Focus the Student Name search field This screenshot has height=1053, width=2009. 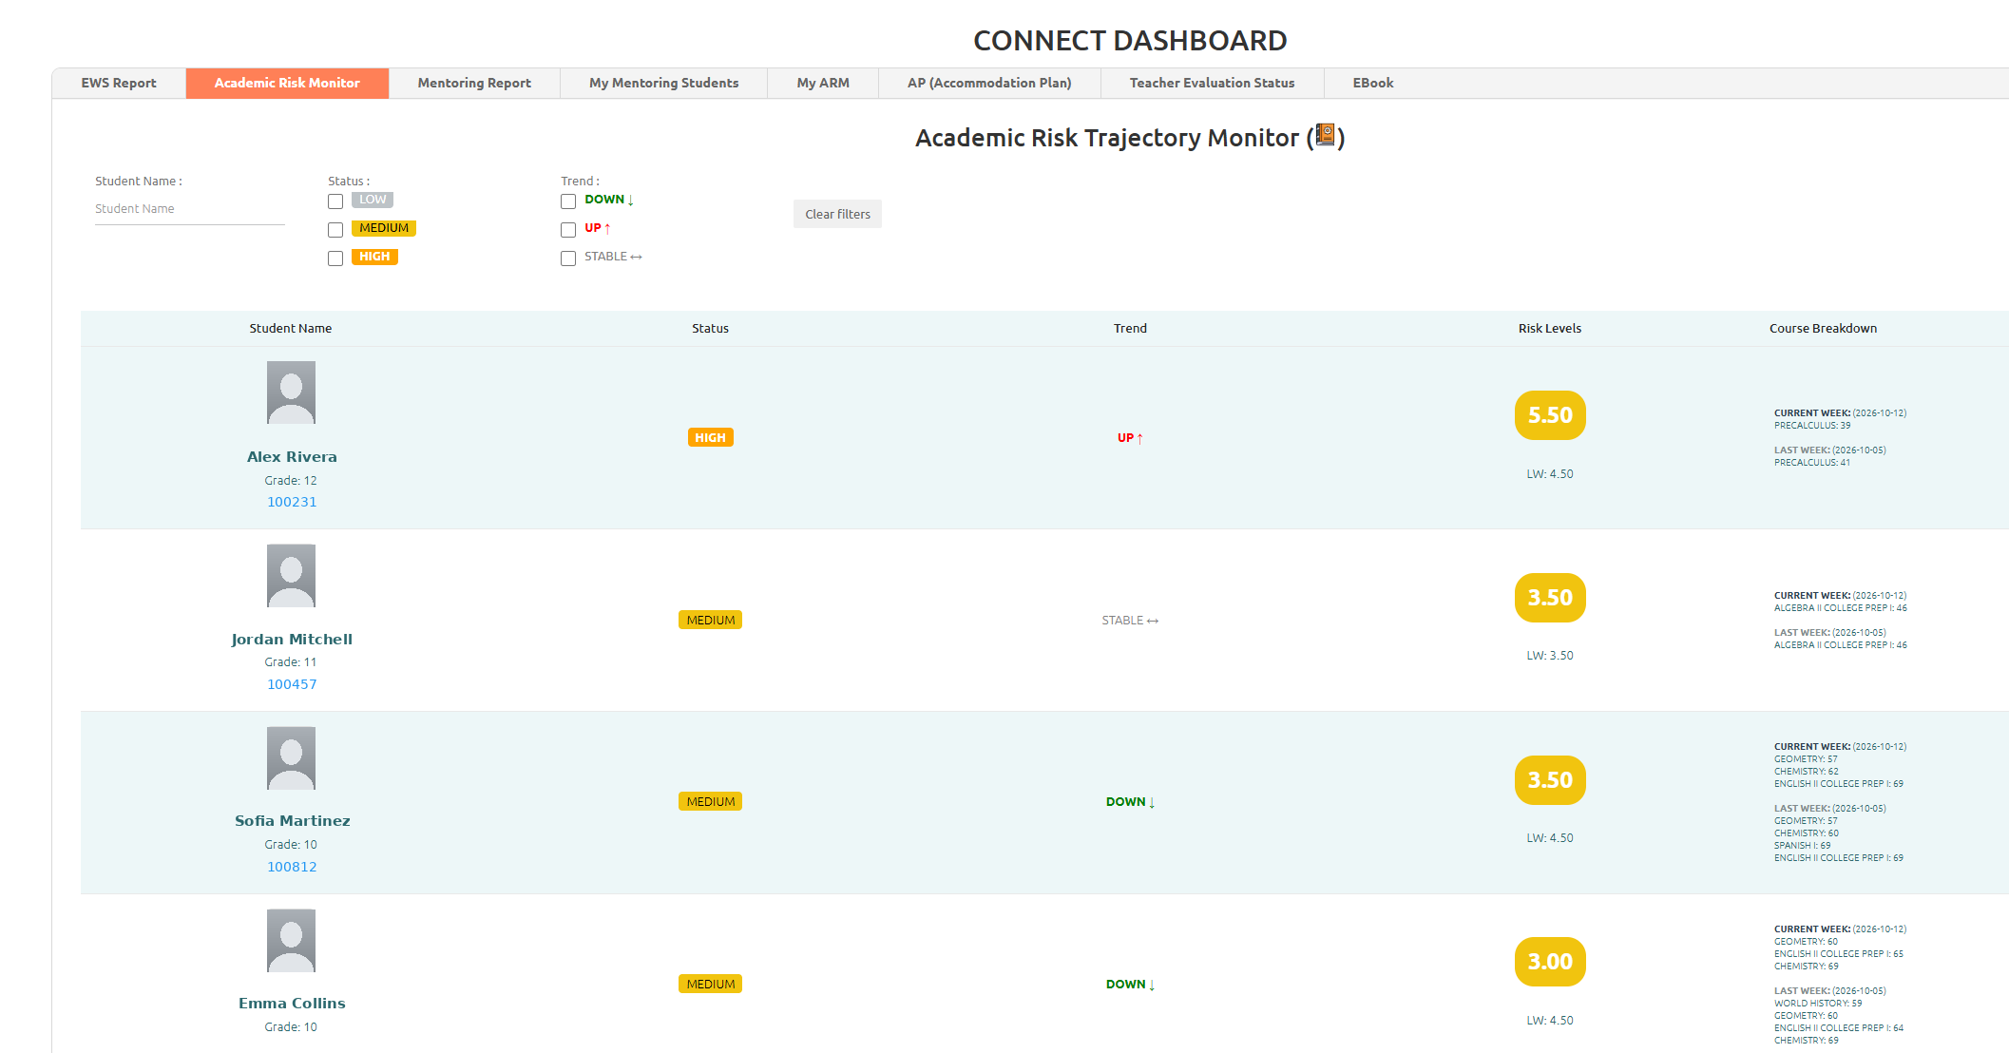click(190, 209)
